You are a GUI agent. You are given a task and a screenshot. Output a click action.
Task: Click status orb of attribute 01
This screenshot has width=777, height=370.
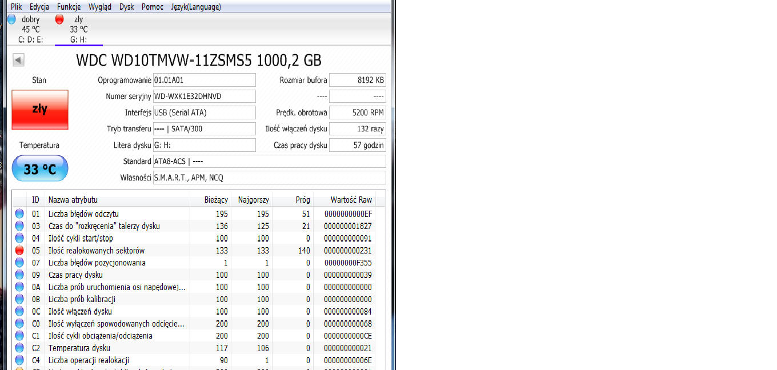(x=19, y=214)
